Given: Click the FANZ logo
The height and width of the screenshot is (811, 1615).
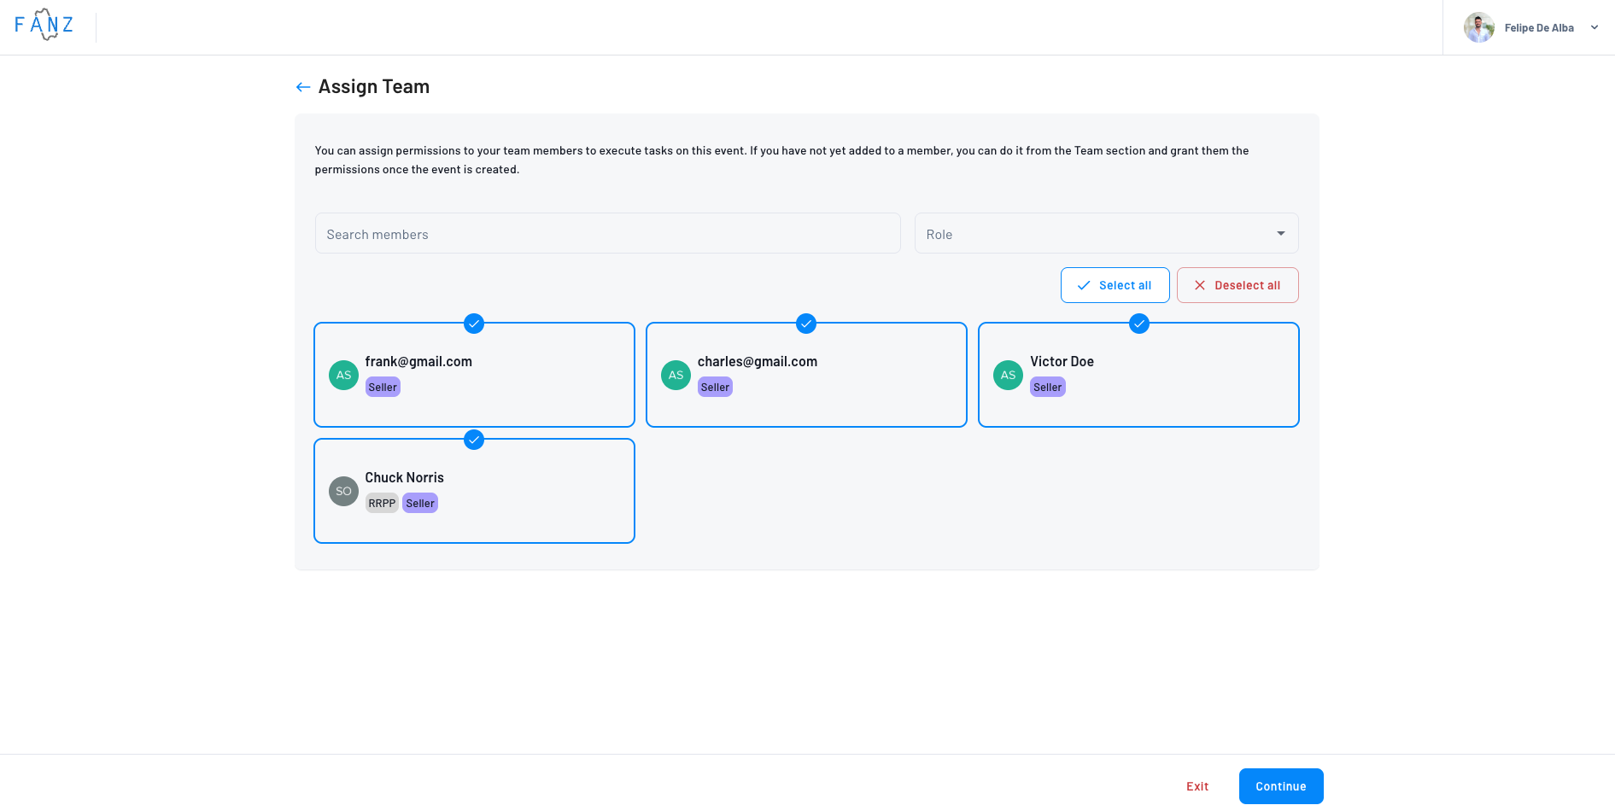Looking at the screenshot, I should point(44,26).
